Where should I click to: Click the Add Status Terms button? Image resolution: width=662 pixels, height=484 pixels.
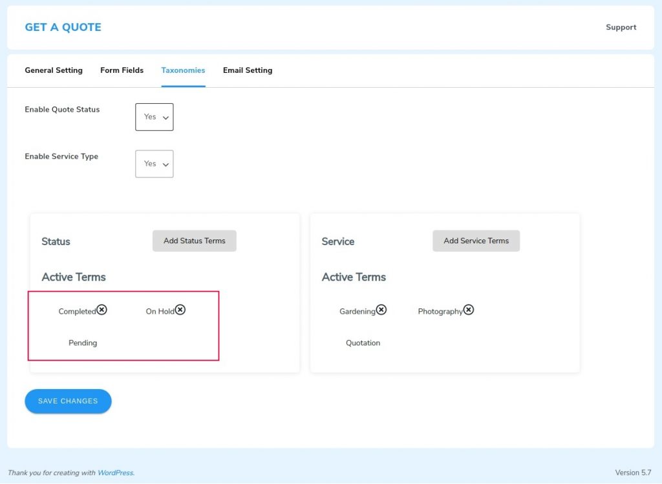(195, 241)
